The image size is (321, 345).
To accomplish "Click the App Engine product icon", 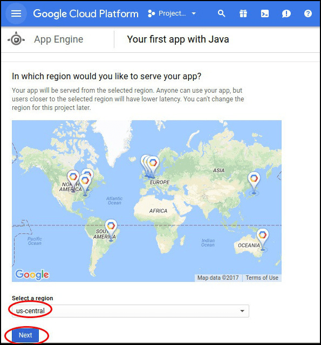I will click(16, 39).
